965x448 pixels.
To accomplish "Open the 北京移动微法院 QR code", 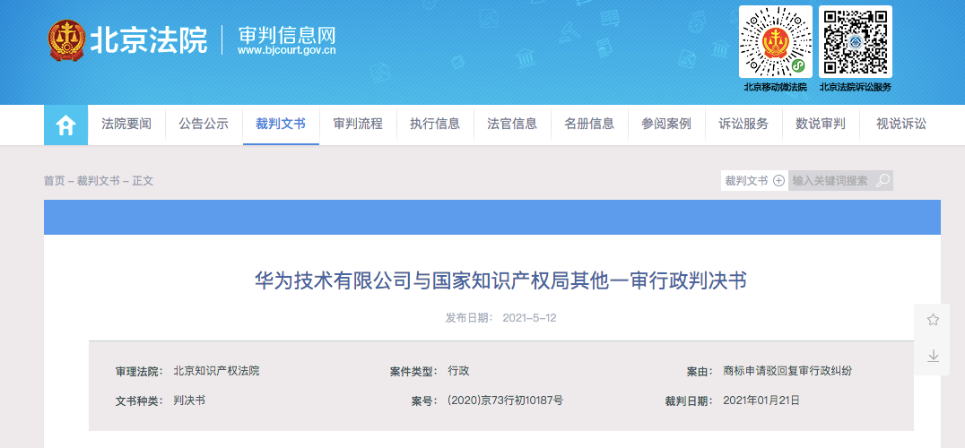I will point(776,42).
